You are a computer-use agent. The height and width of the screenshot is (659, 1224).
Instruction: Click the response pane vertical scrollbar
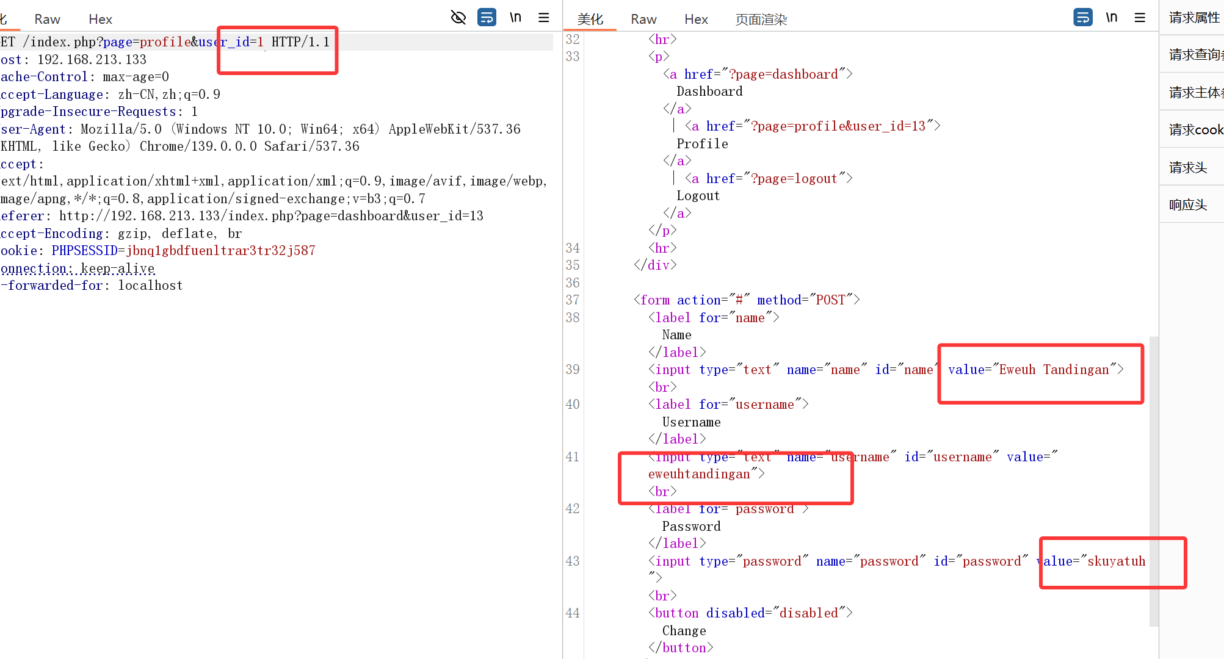tap(1153, 481)
